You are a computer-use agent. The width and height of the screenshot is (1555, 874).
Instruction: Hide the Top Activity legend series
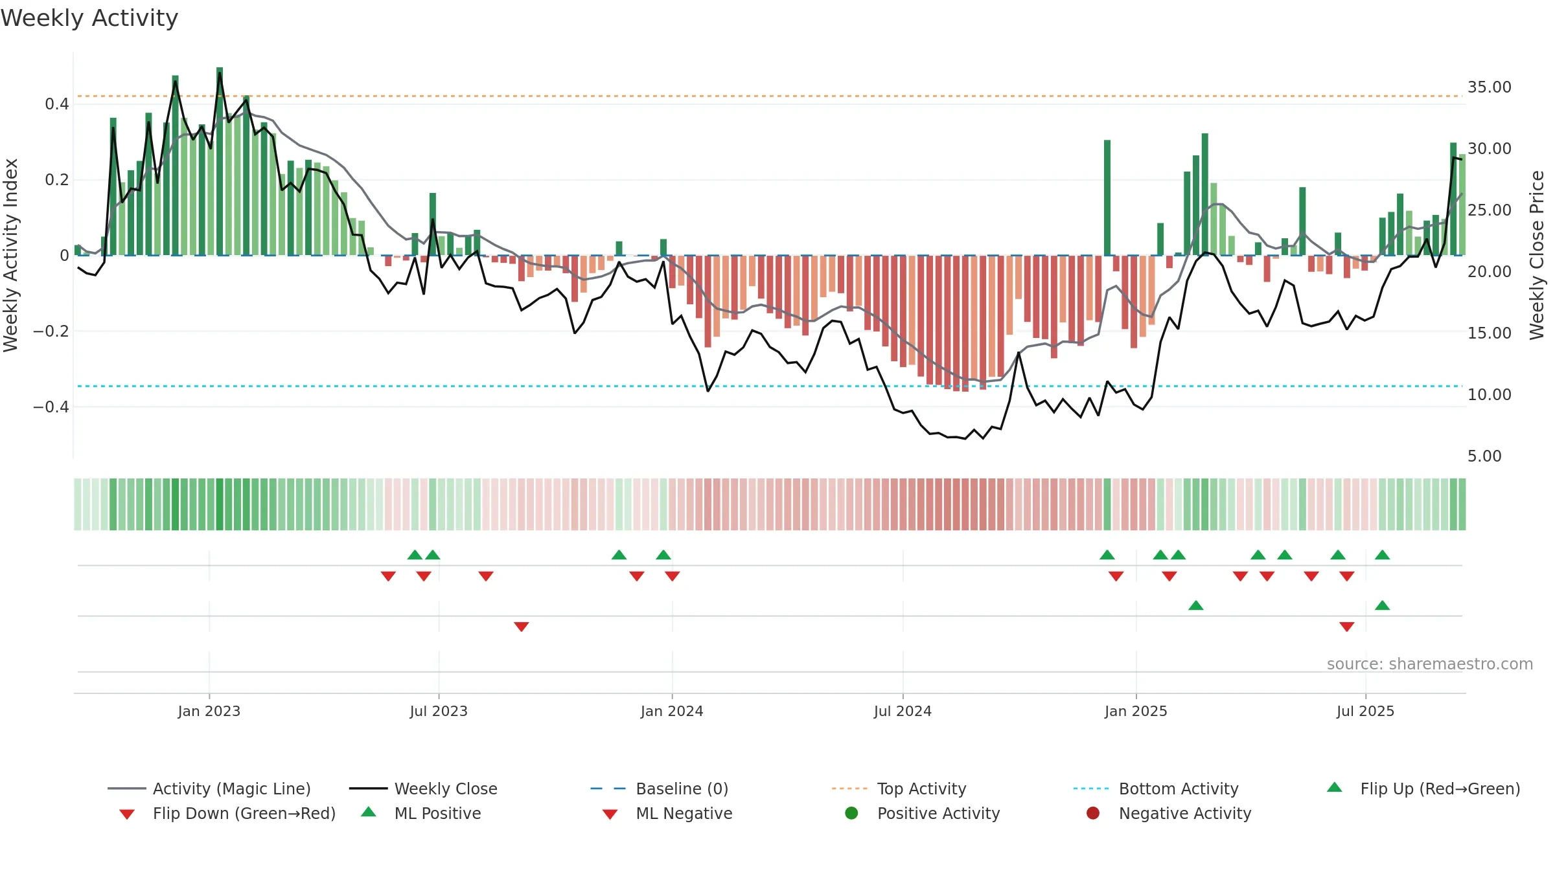[x=899, y=789]
